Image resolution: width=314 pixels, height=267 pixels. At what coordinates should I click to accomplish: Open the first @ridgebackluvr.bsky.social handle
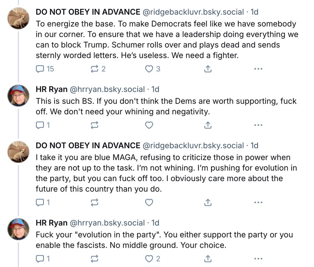coord(193,12)
